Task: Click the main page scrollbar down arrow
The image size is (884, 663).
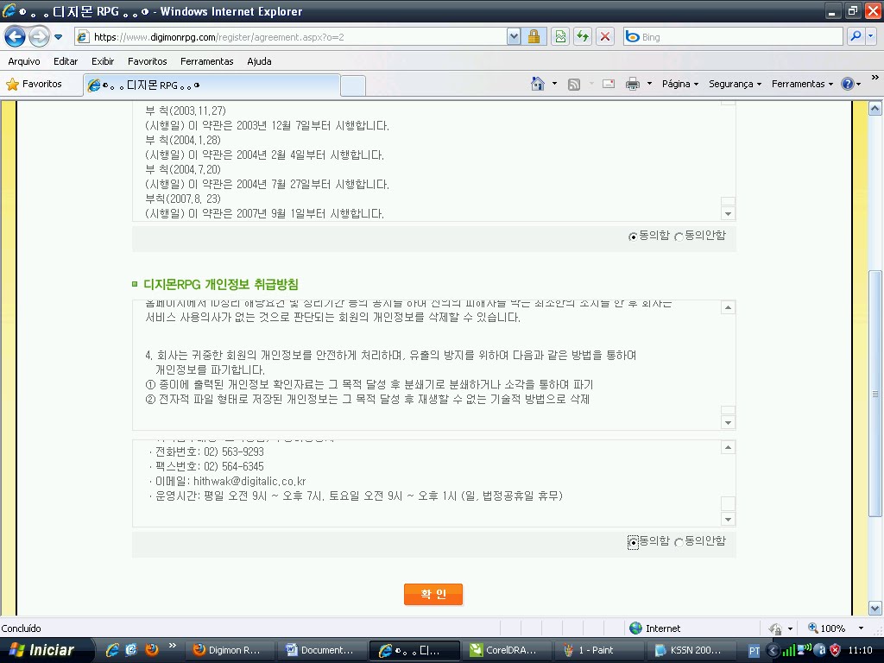Action: click(875, 609)
